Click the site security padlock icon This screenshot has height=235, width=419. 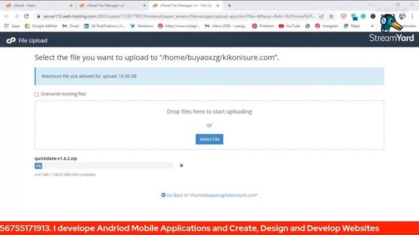[x=39, y=16]
